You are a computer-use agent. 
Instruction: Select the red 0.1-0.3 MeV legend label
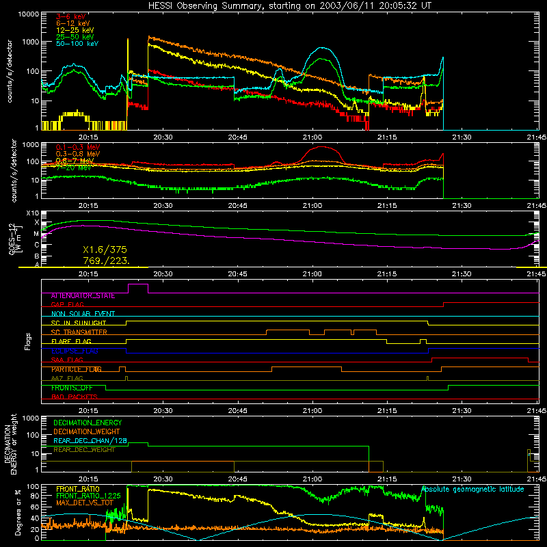pyautogui.click(x=78, y=147)
